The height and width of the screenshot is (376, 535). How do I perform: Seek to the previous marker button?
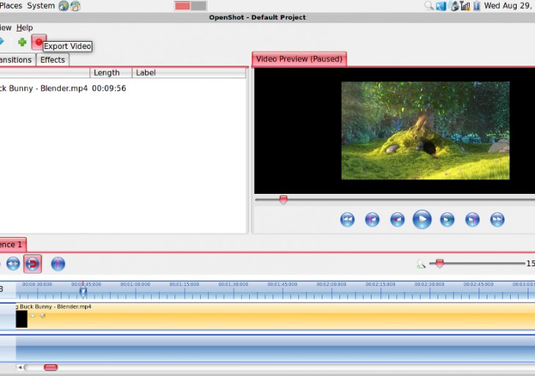[x=372, y=219]
